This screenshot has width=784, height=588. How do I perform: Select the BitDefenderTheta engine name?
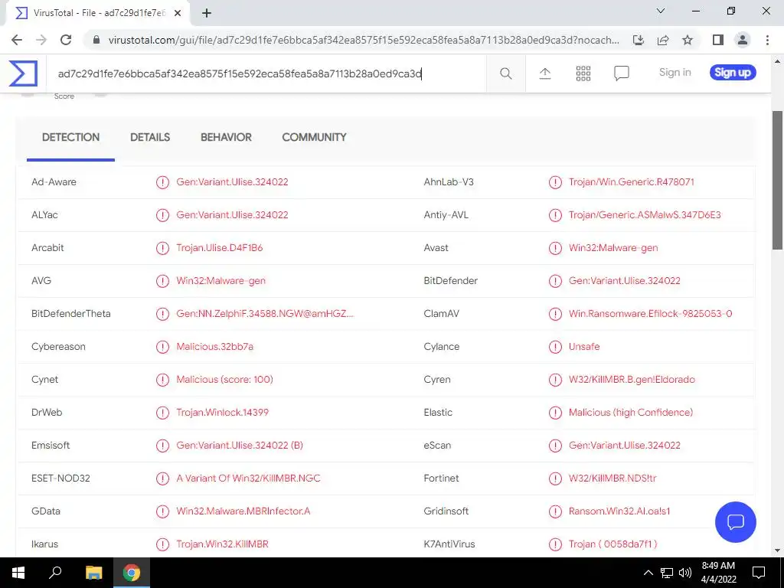tap(71, 314)
